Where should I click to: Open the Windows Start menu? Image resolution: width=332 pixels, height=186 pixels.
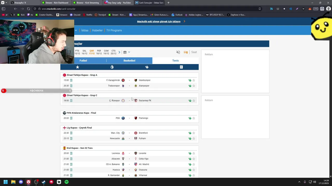[5, 182]
